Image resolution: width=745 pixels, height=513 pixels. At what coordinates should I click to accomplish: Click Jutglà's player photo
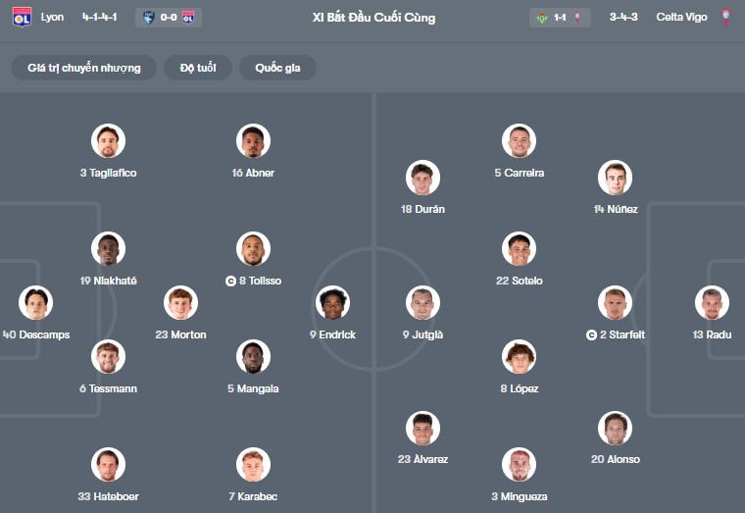tap(422, 303)
